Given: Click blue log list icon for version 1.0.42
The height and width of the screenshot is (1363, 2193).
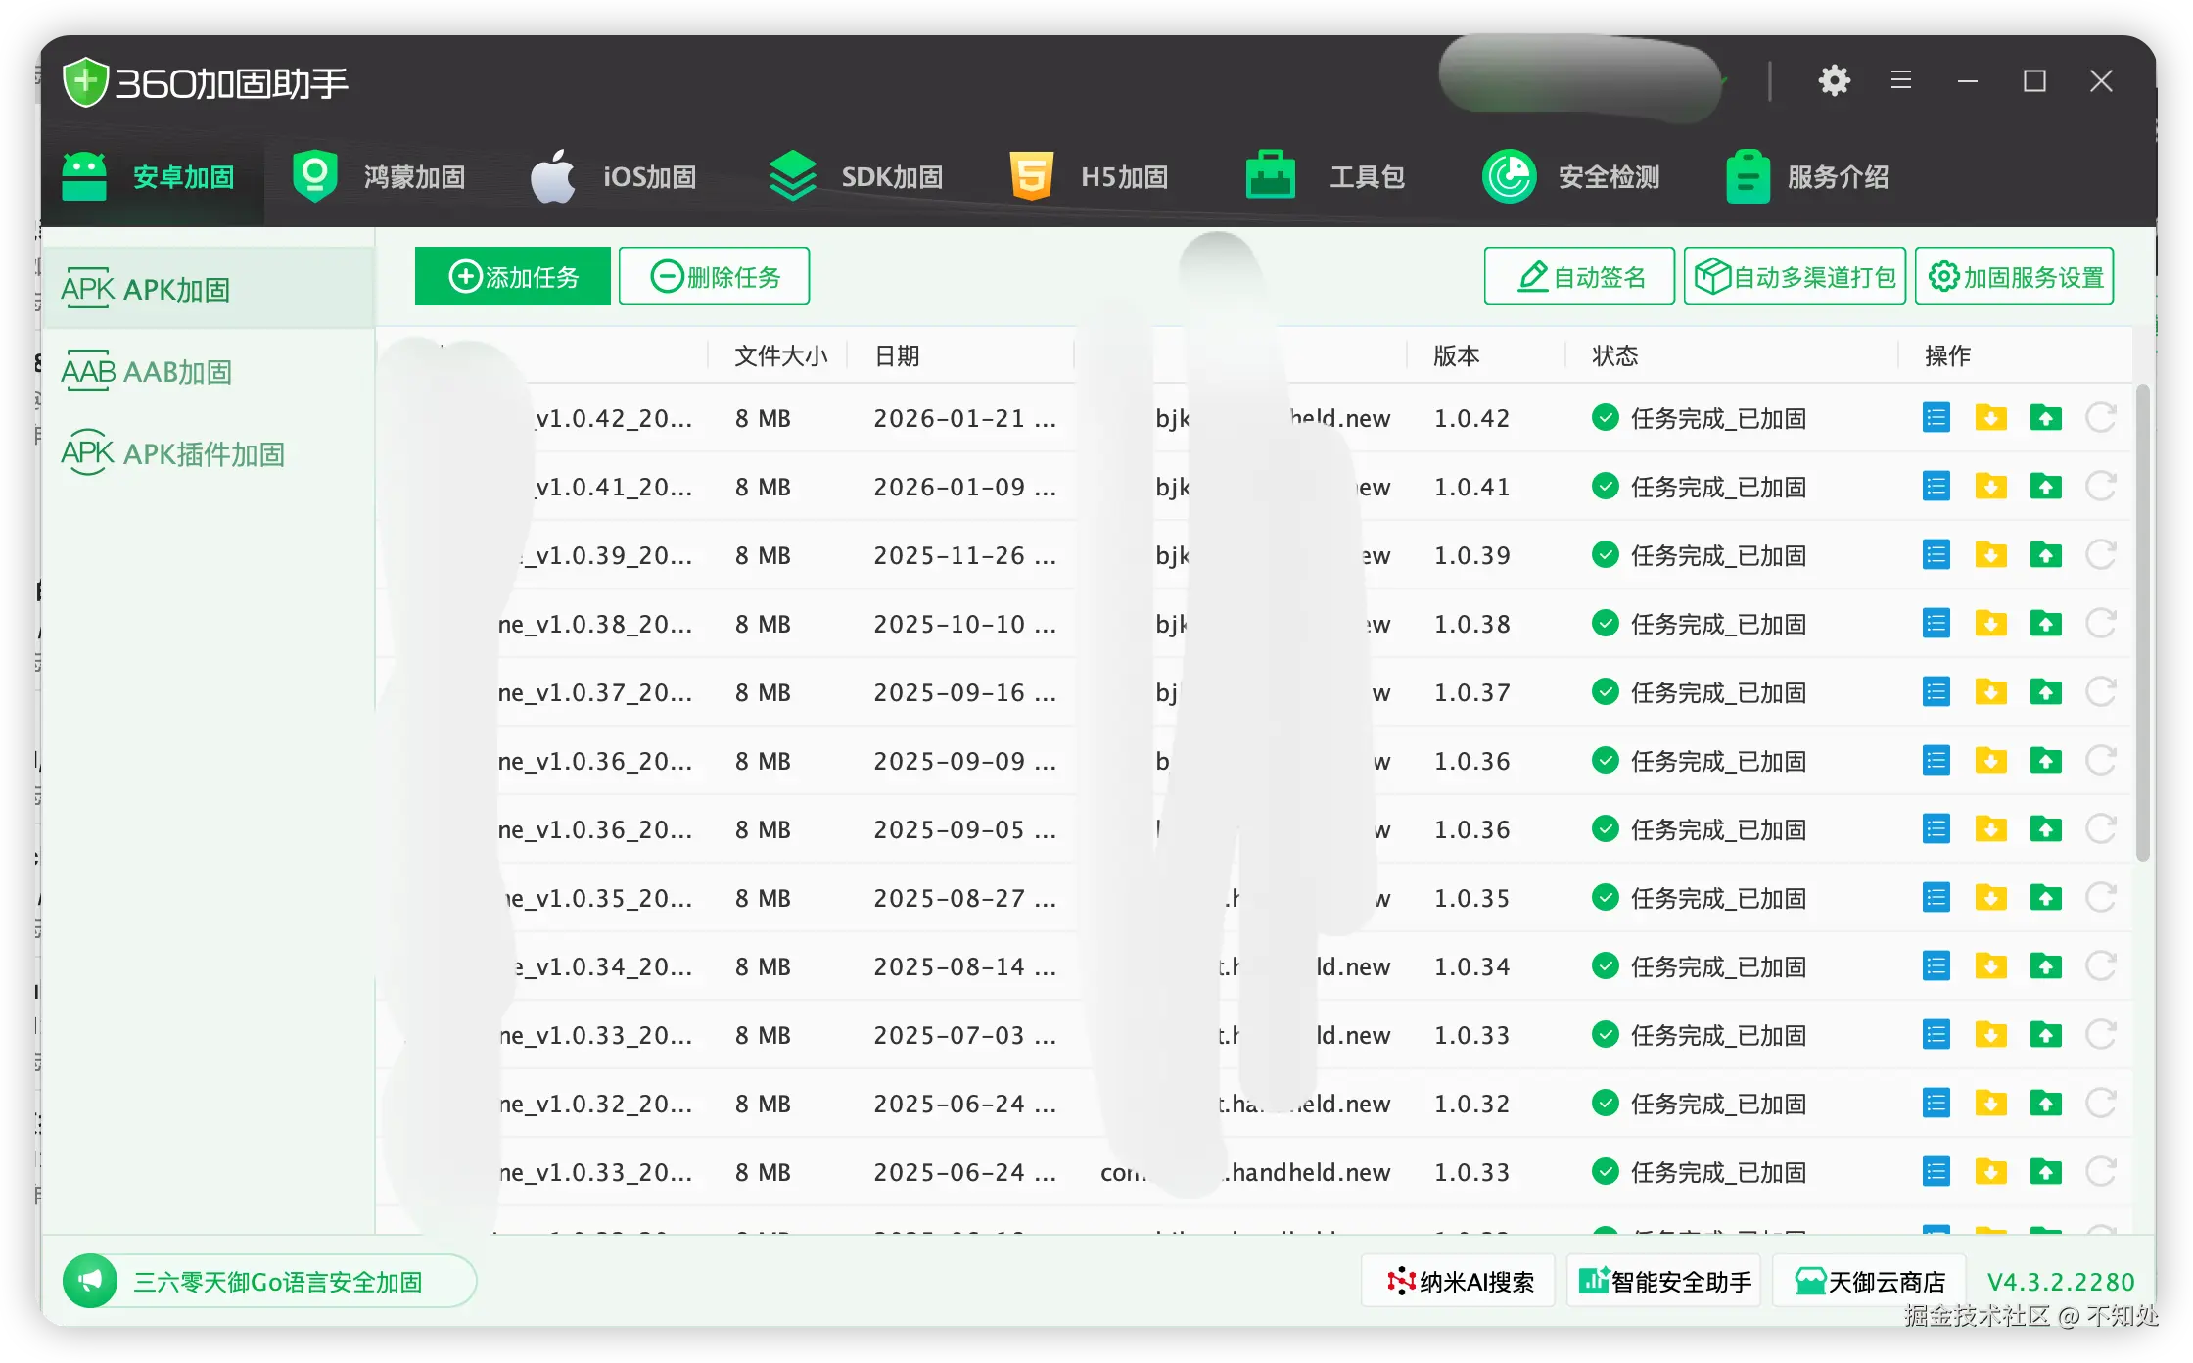Looking at the screenshot, I should click(1936, 418).
